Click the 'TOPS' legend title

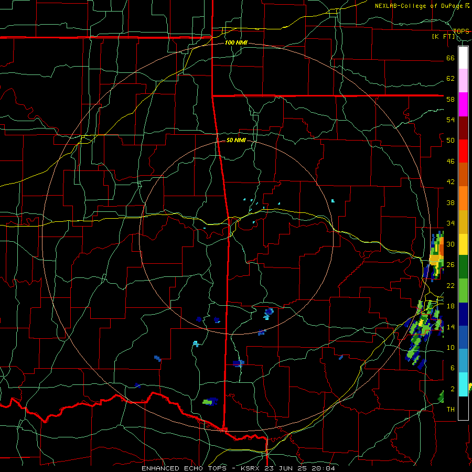461,31
